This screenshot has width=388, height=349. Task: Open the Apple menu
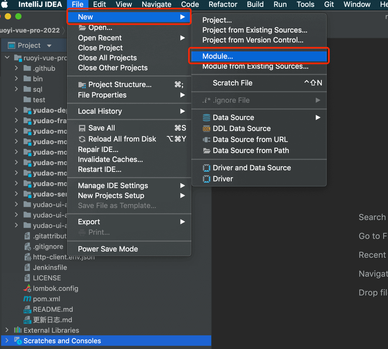click(5, 5)
